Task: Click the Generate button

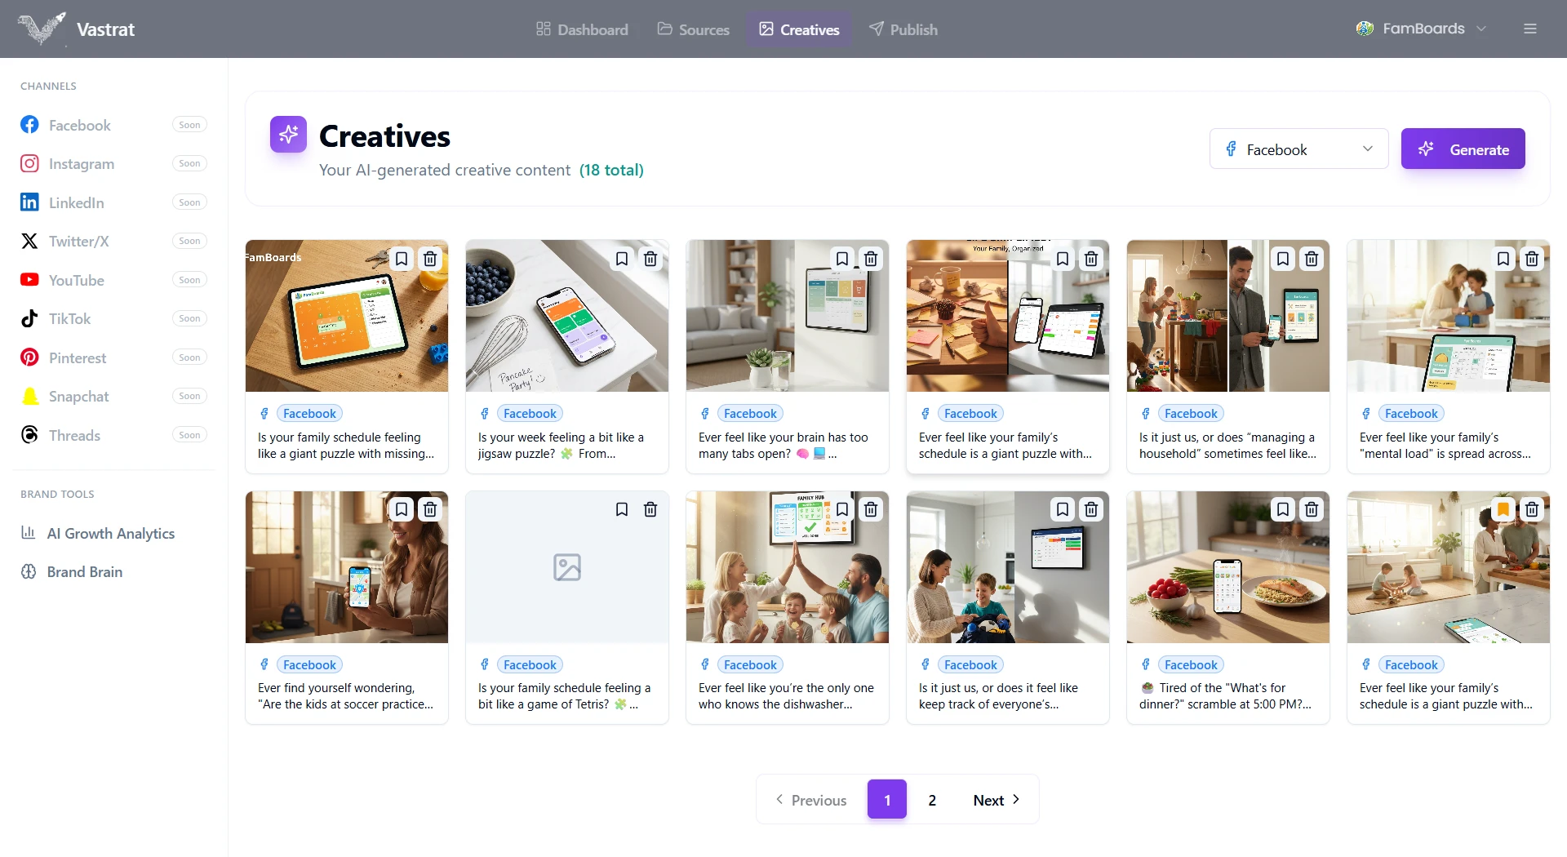Action: (1463, 149)
